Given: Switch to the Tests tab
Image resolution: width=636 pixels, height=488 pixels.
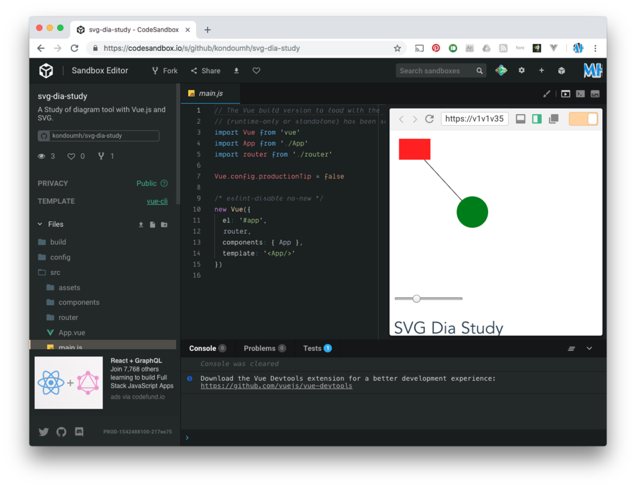Looking at the screenshot, I should pyautogui.click(x=317, y=348).
